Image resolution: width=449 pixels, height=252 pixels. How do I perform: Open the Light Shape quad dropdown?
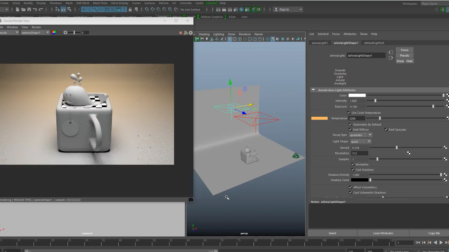pos(360,141)
